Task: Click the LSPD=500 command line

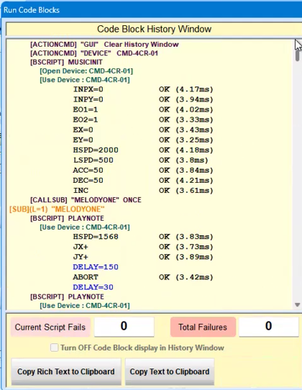Action: coord(141,160)
